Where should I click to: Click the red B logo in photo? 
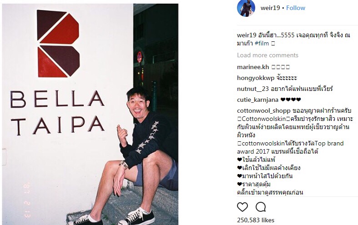click(58, 43)
